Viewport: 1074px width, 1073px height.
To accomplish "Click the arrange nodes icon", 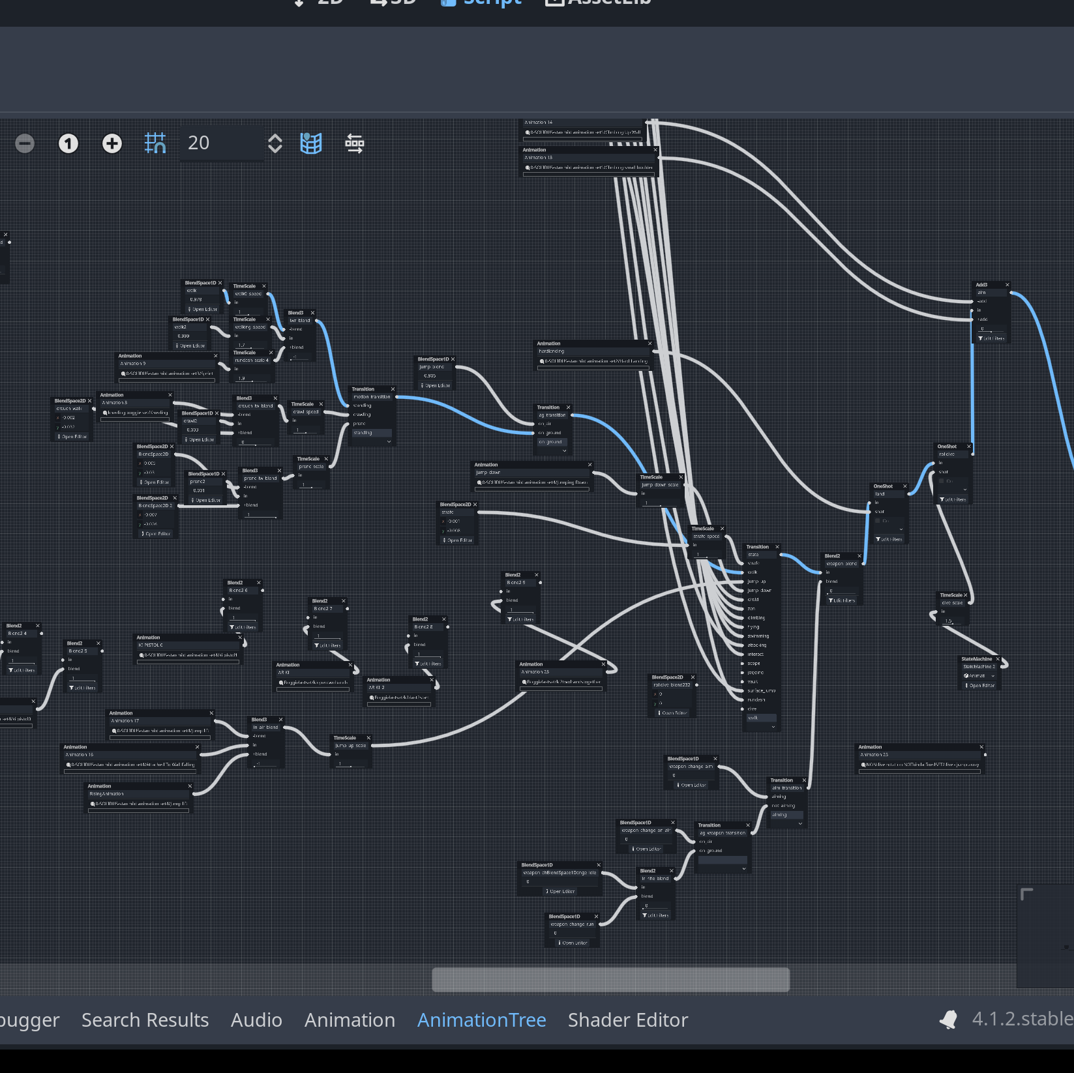I will coord(355,143).
